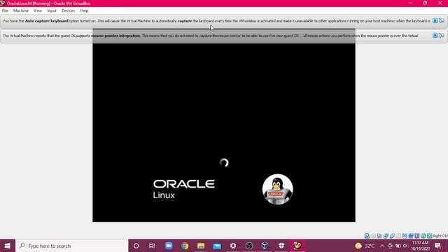
Task: Open the Action Center notifications
Action: (438, 246)
